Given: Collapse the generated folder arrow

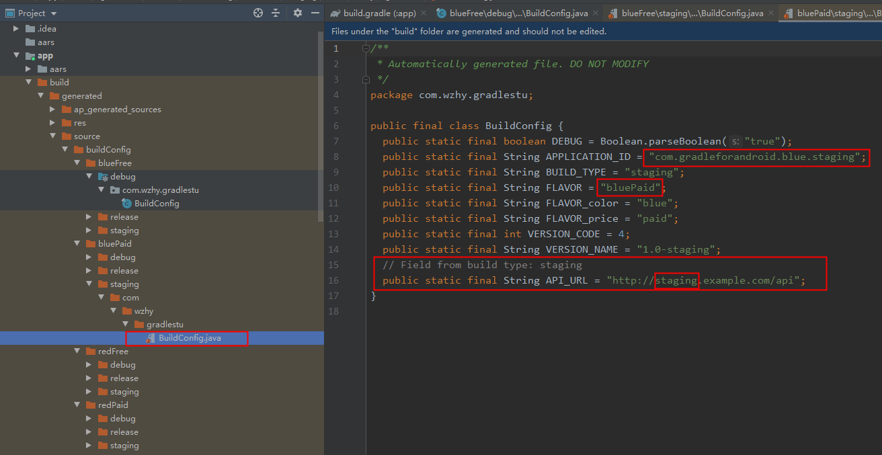Looking at the screenshot, I should [41, 95].
